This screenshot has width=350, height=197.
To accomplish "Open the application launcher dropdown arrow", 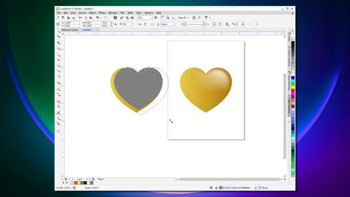I will (210, 18).
